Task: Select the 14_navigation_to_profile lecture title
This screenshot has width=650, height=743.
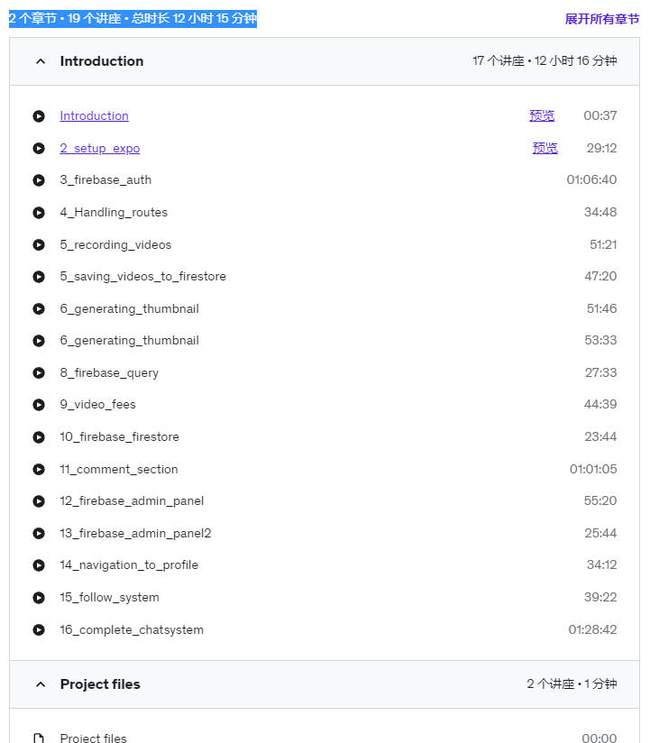Action: click(x=129, y=564)
